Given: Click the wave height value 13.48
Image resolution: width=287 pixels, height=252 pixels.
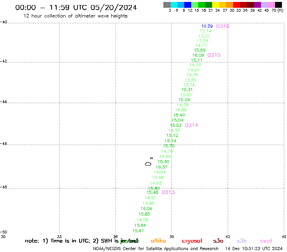Looking at the screenshot, I should [158, 178].
